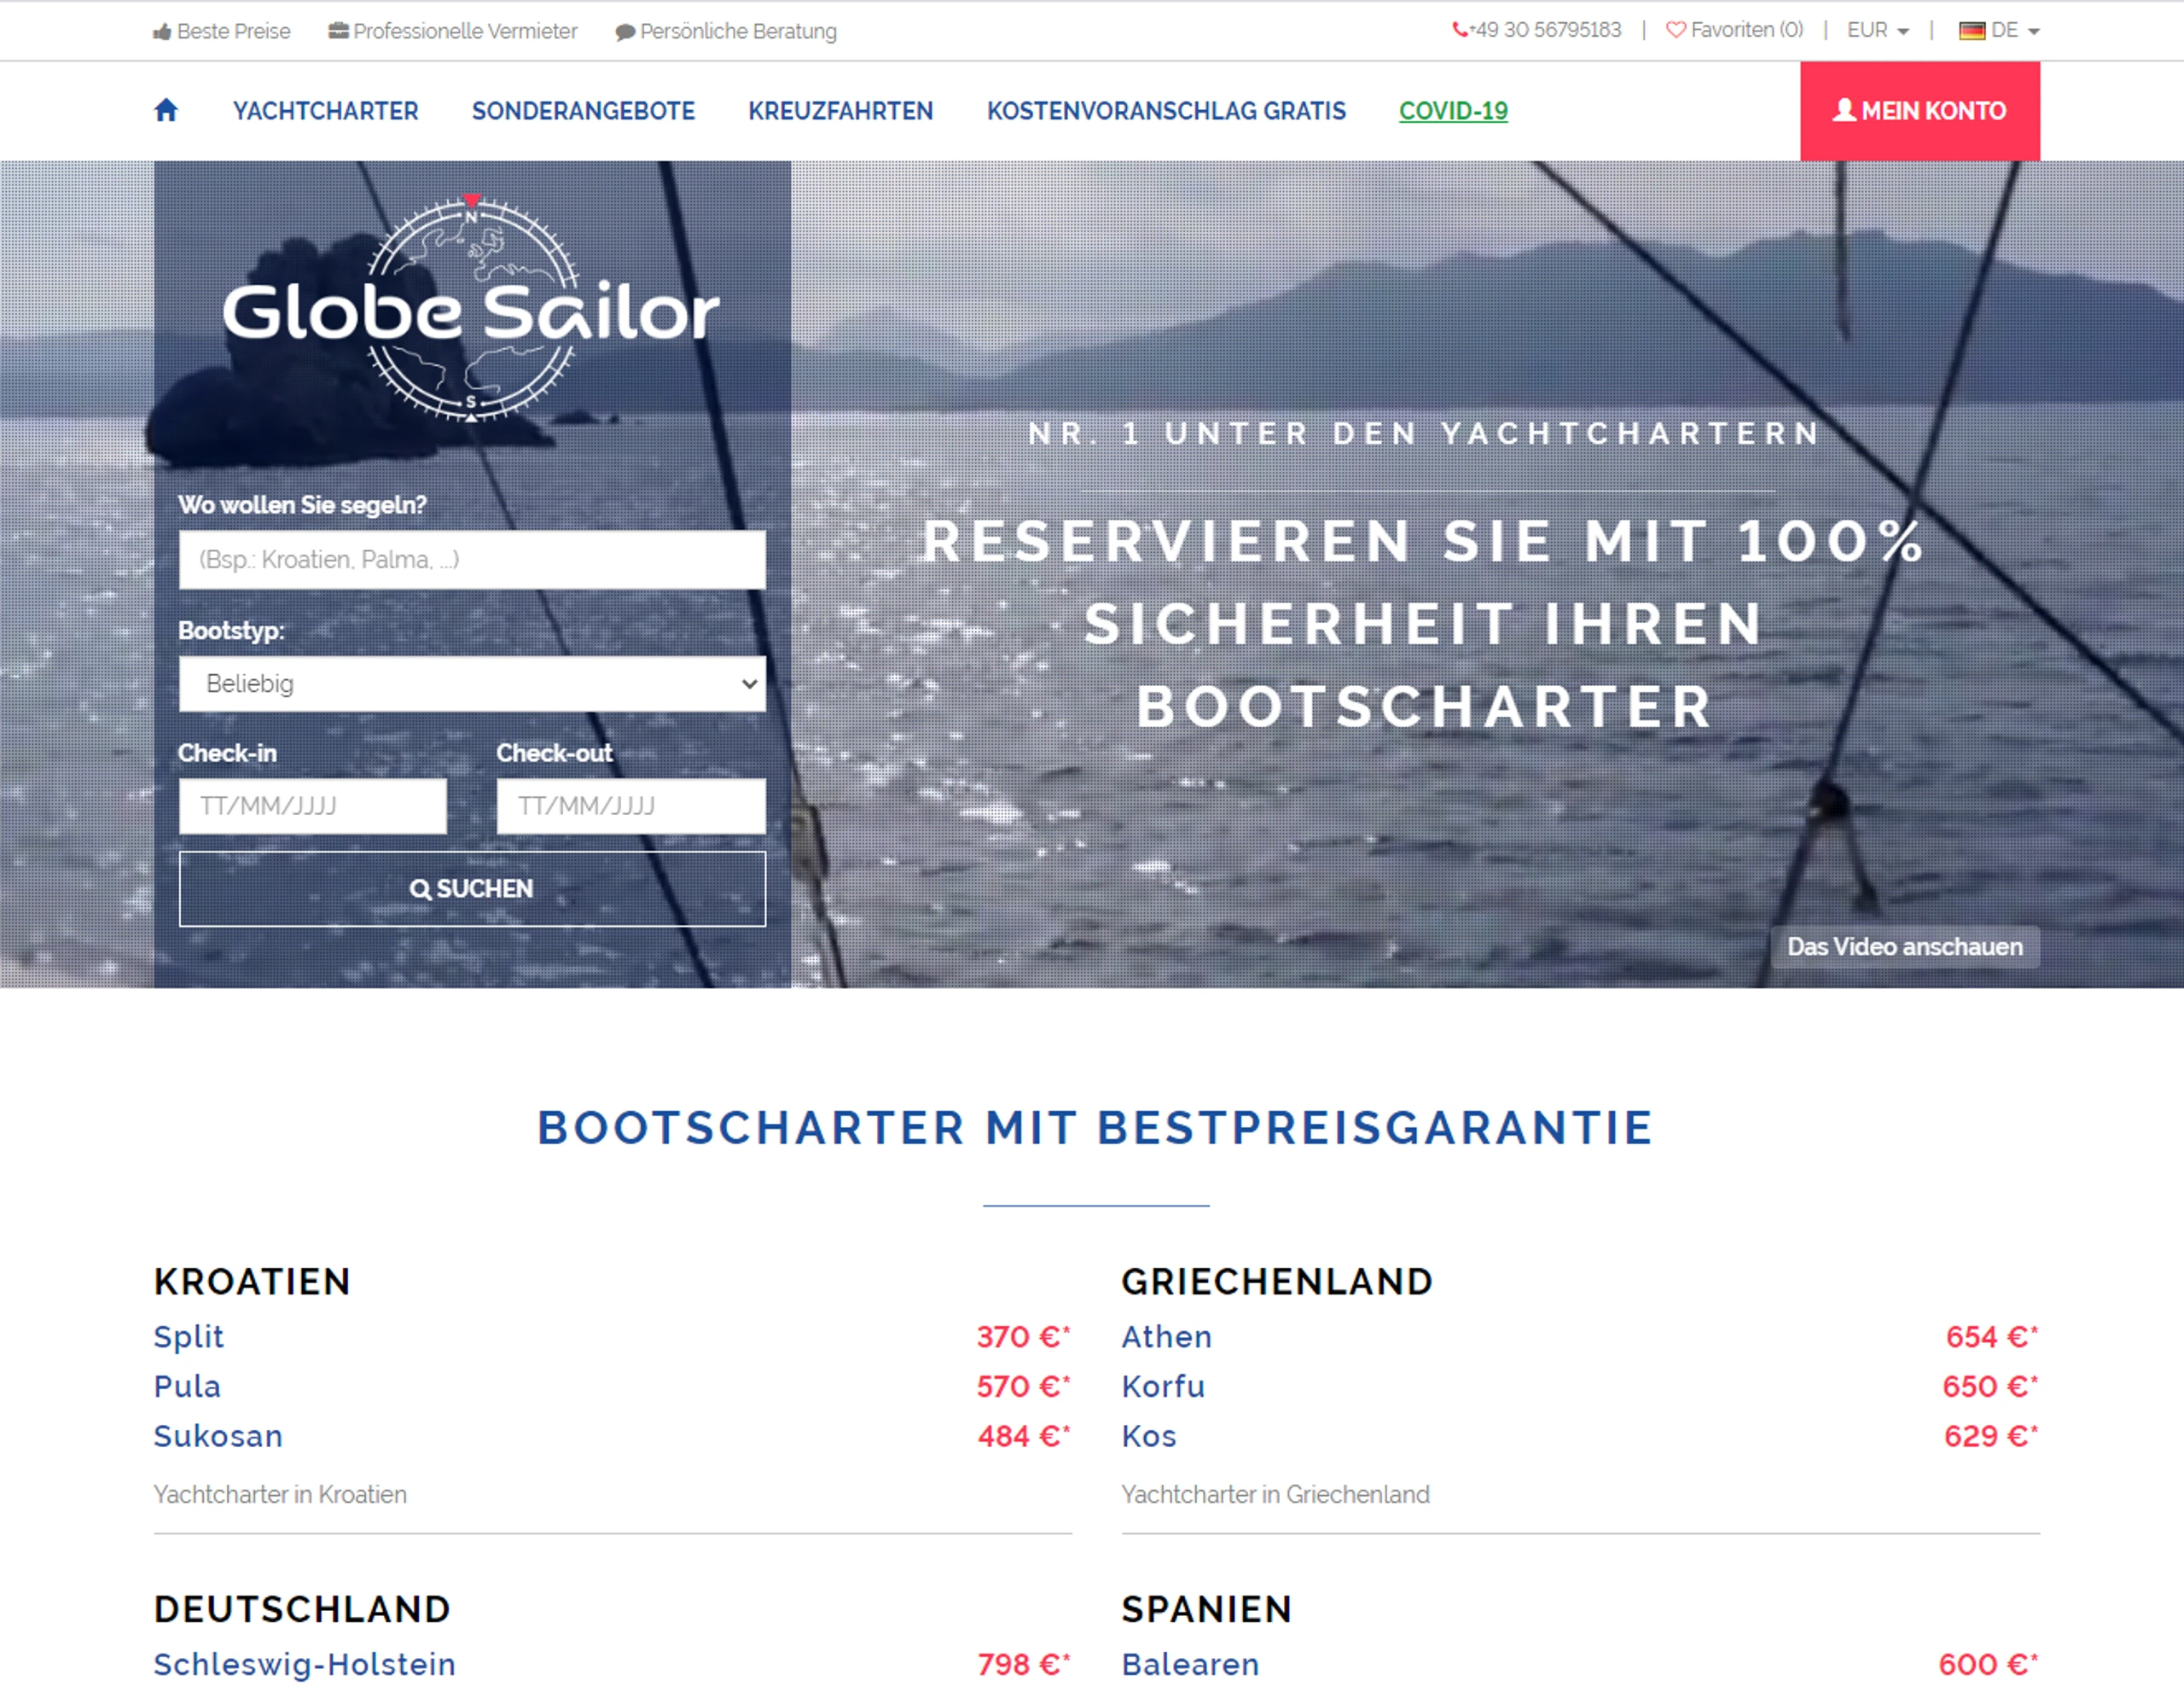Open the Bootstyp dropdown set to Beliebig
Screen dimensions: 2184x1698
click(471, 683)
